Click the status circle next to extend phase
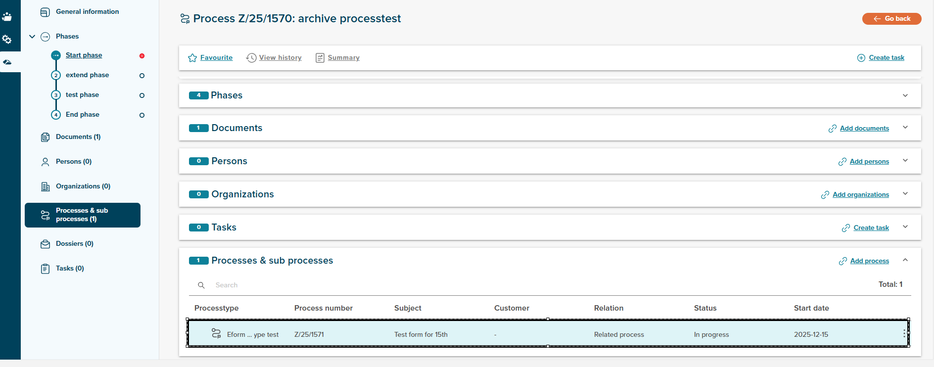The image size is (934, 367). [x=142, y=76]
